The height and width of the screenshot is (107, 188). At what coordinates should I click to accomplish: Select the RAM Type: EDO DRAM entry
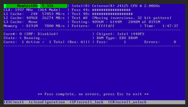[x=117, y=38]
